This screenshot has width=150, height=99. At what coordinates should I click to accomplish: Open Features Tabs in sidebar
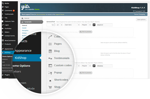[9, 21]
